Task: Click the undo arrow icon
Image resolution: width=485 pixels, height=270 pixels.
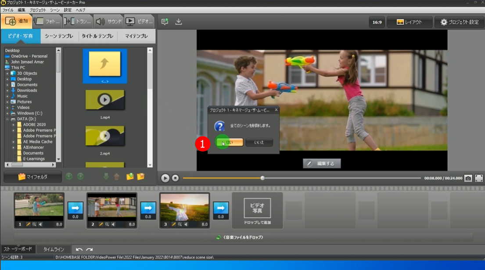Action: pos(79,249)
